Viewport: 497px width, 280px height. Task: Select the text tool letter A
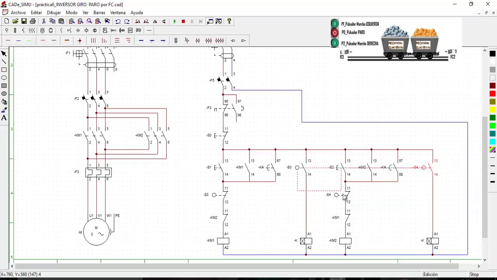(x=4, y=118)
